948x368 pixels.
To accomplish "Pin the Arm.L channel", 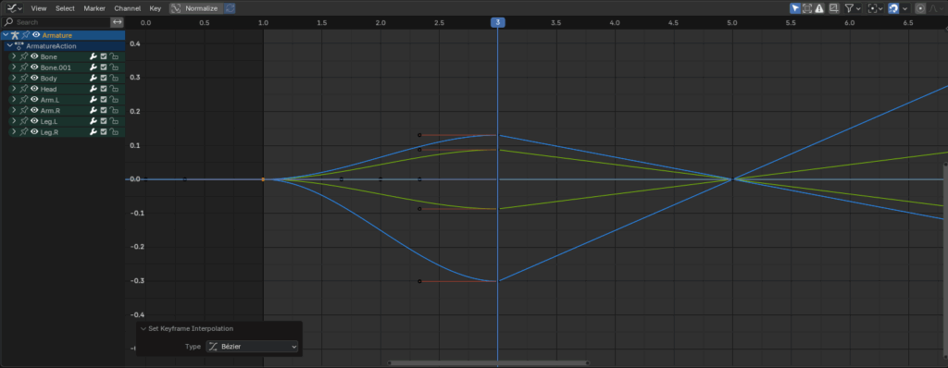I will [24, 100].
